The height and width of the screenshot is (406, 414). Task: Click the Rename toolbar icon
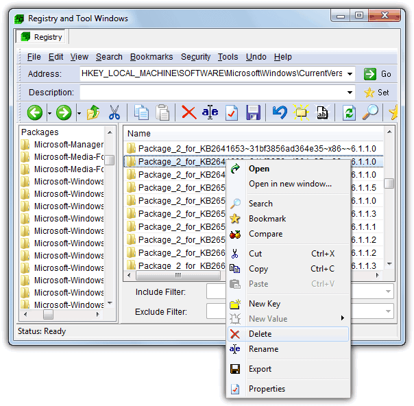click(210, 112)
